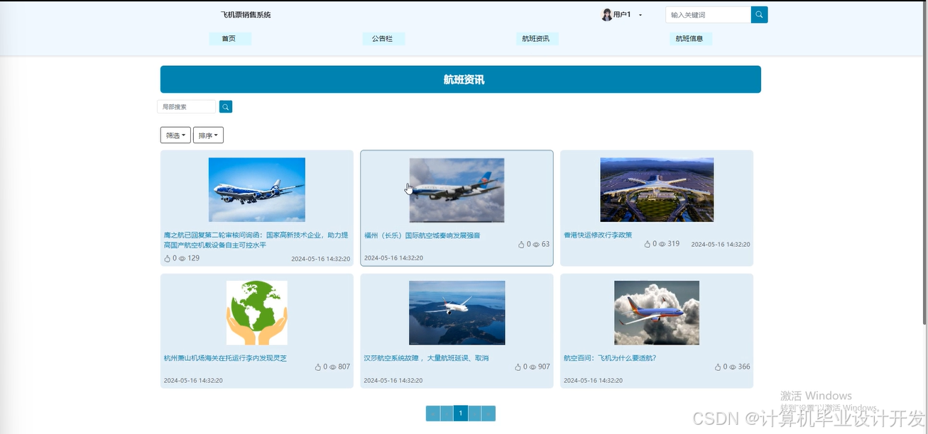Expand the 用户1 account dropdown arrow

(640, 15)
